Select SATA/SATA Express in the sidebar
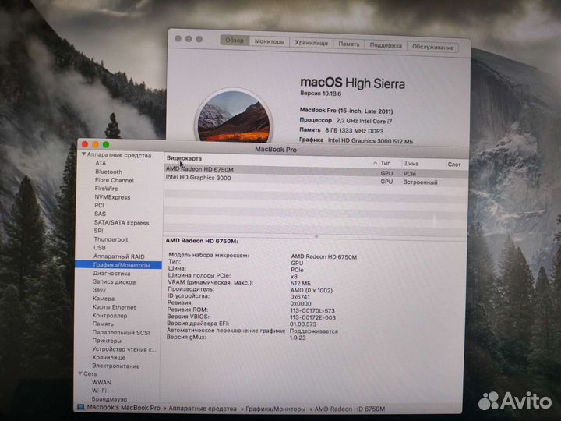The height and width of the screenshot is (421, 561). [122, 222]
